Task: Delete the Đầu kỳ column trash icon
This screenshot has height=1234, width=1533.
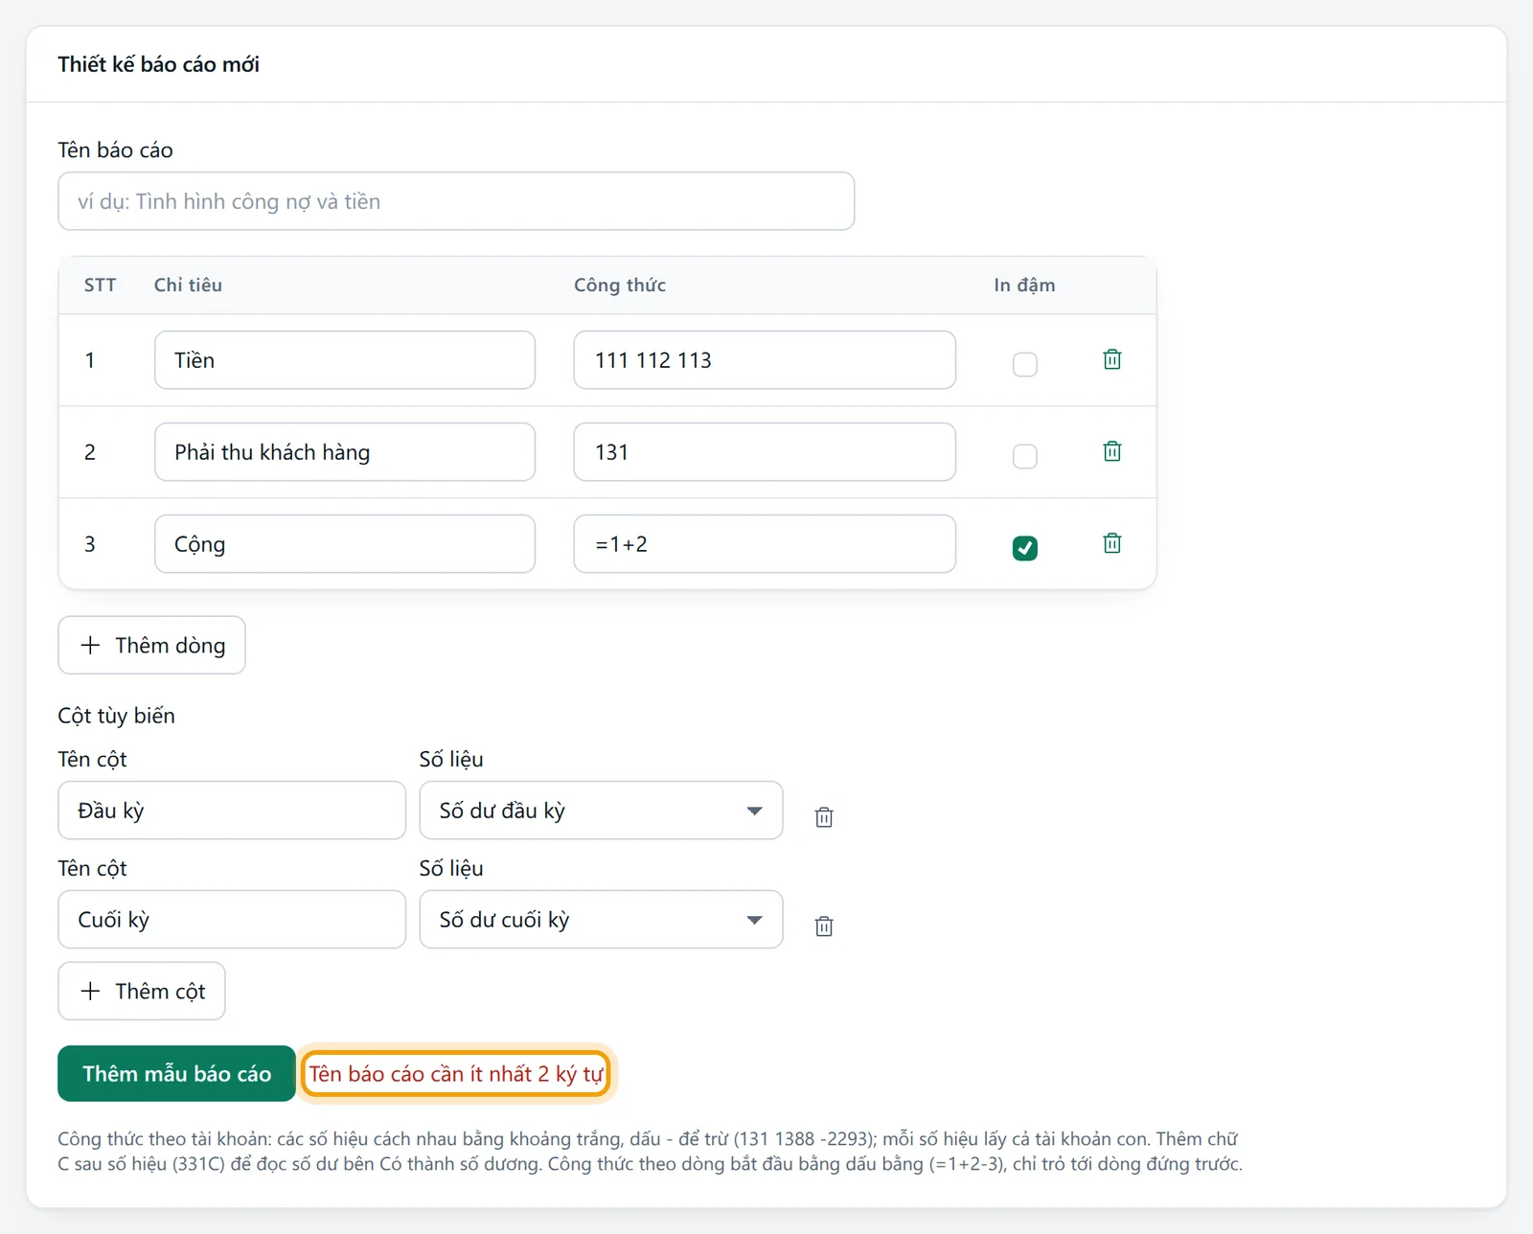Action: click(824, 817)
